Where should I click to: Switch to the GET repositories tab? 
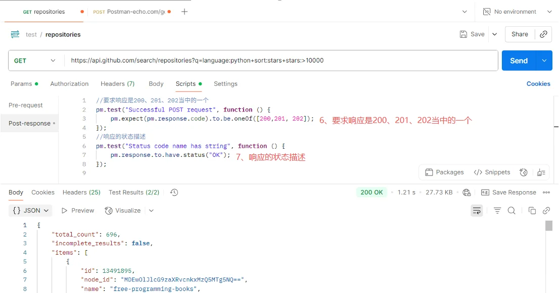pyautogui.click(x=44, y=12)
